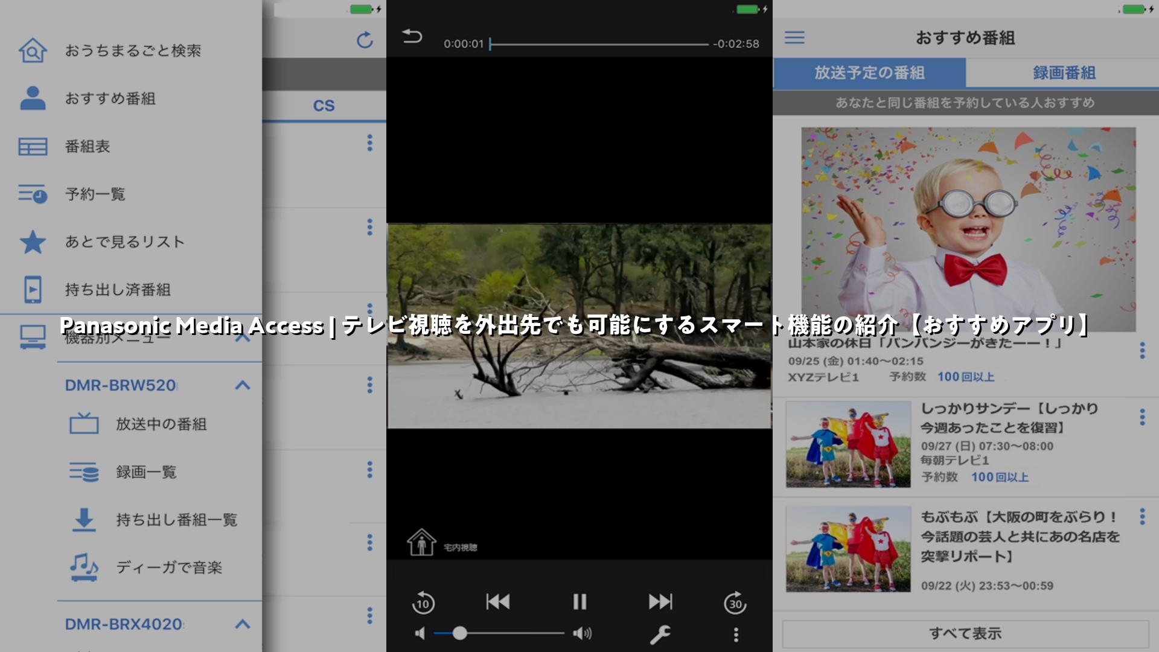The width and height of the screenshot is (1159, 652).
Task: Collapse the 機器別メニュー section
Action: (242, 338)
